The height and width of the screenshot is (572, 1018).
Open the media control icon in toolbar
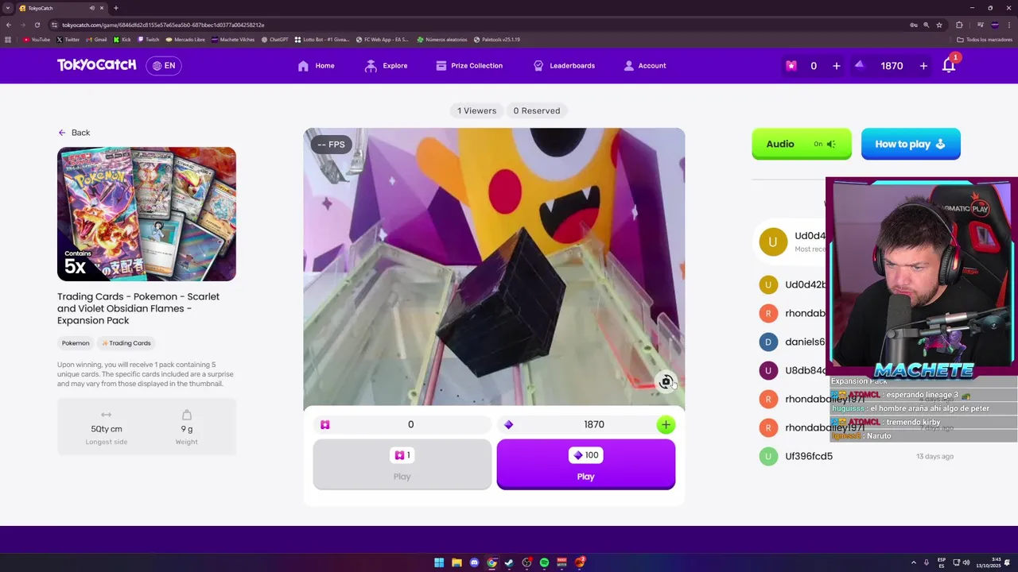980,25
